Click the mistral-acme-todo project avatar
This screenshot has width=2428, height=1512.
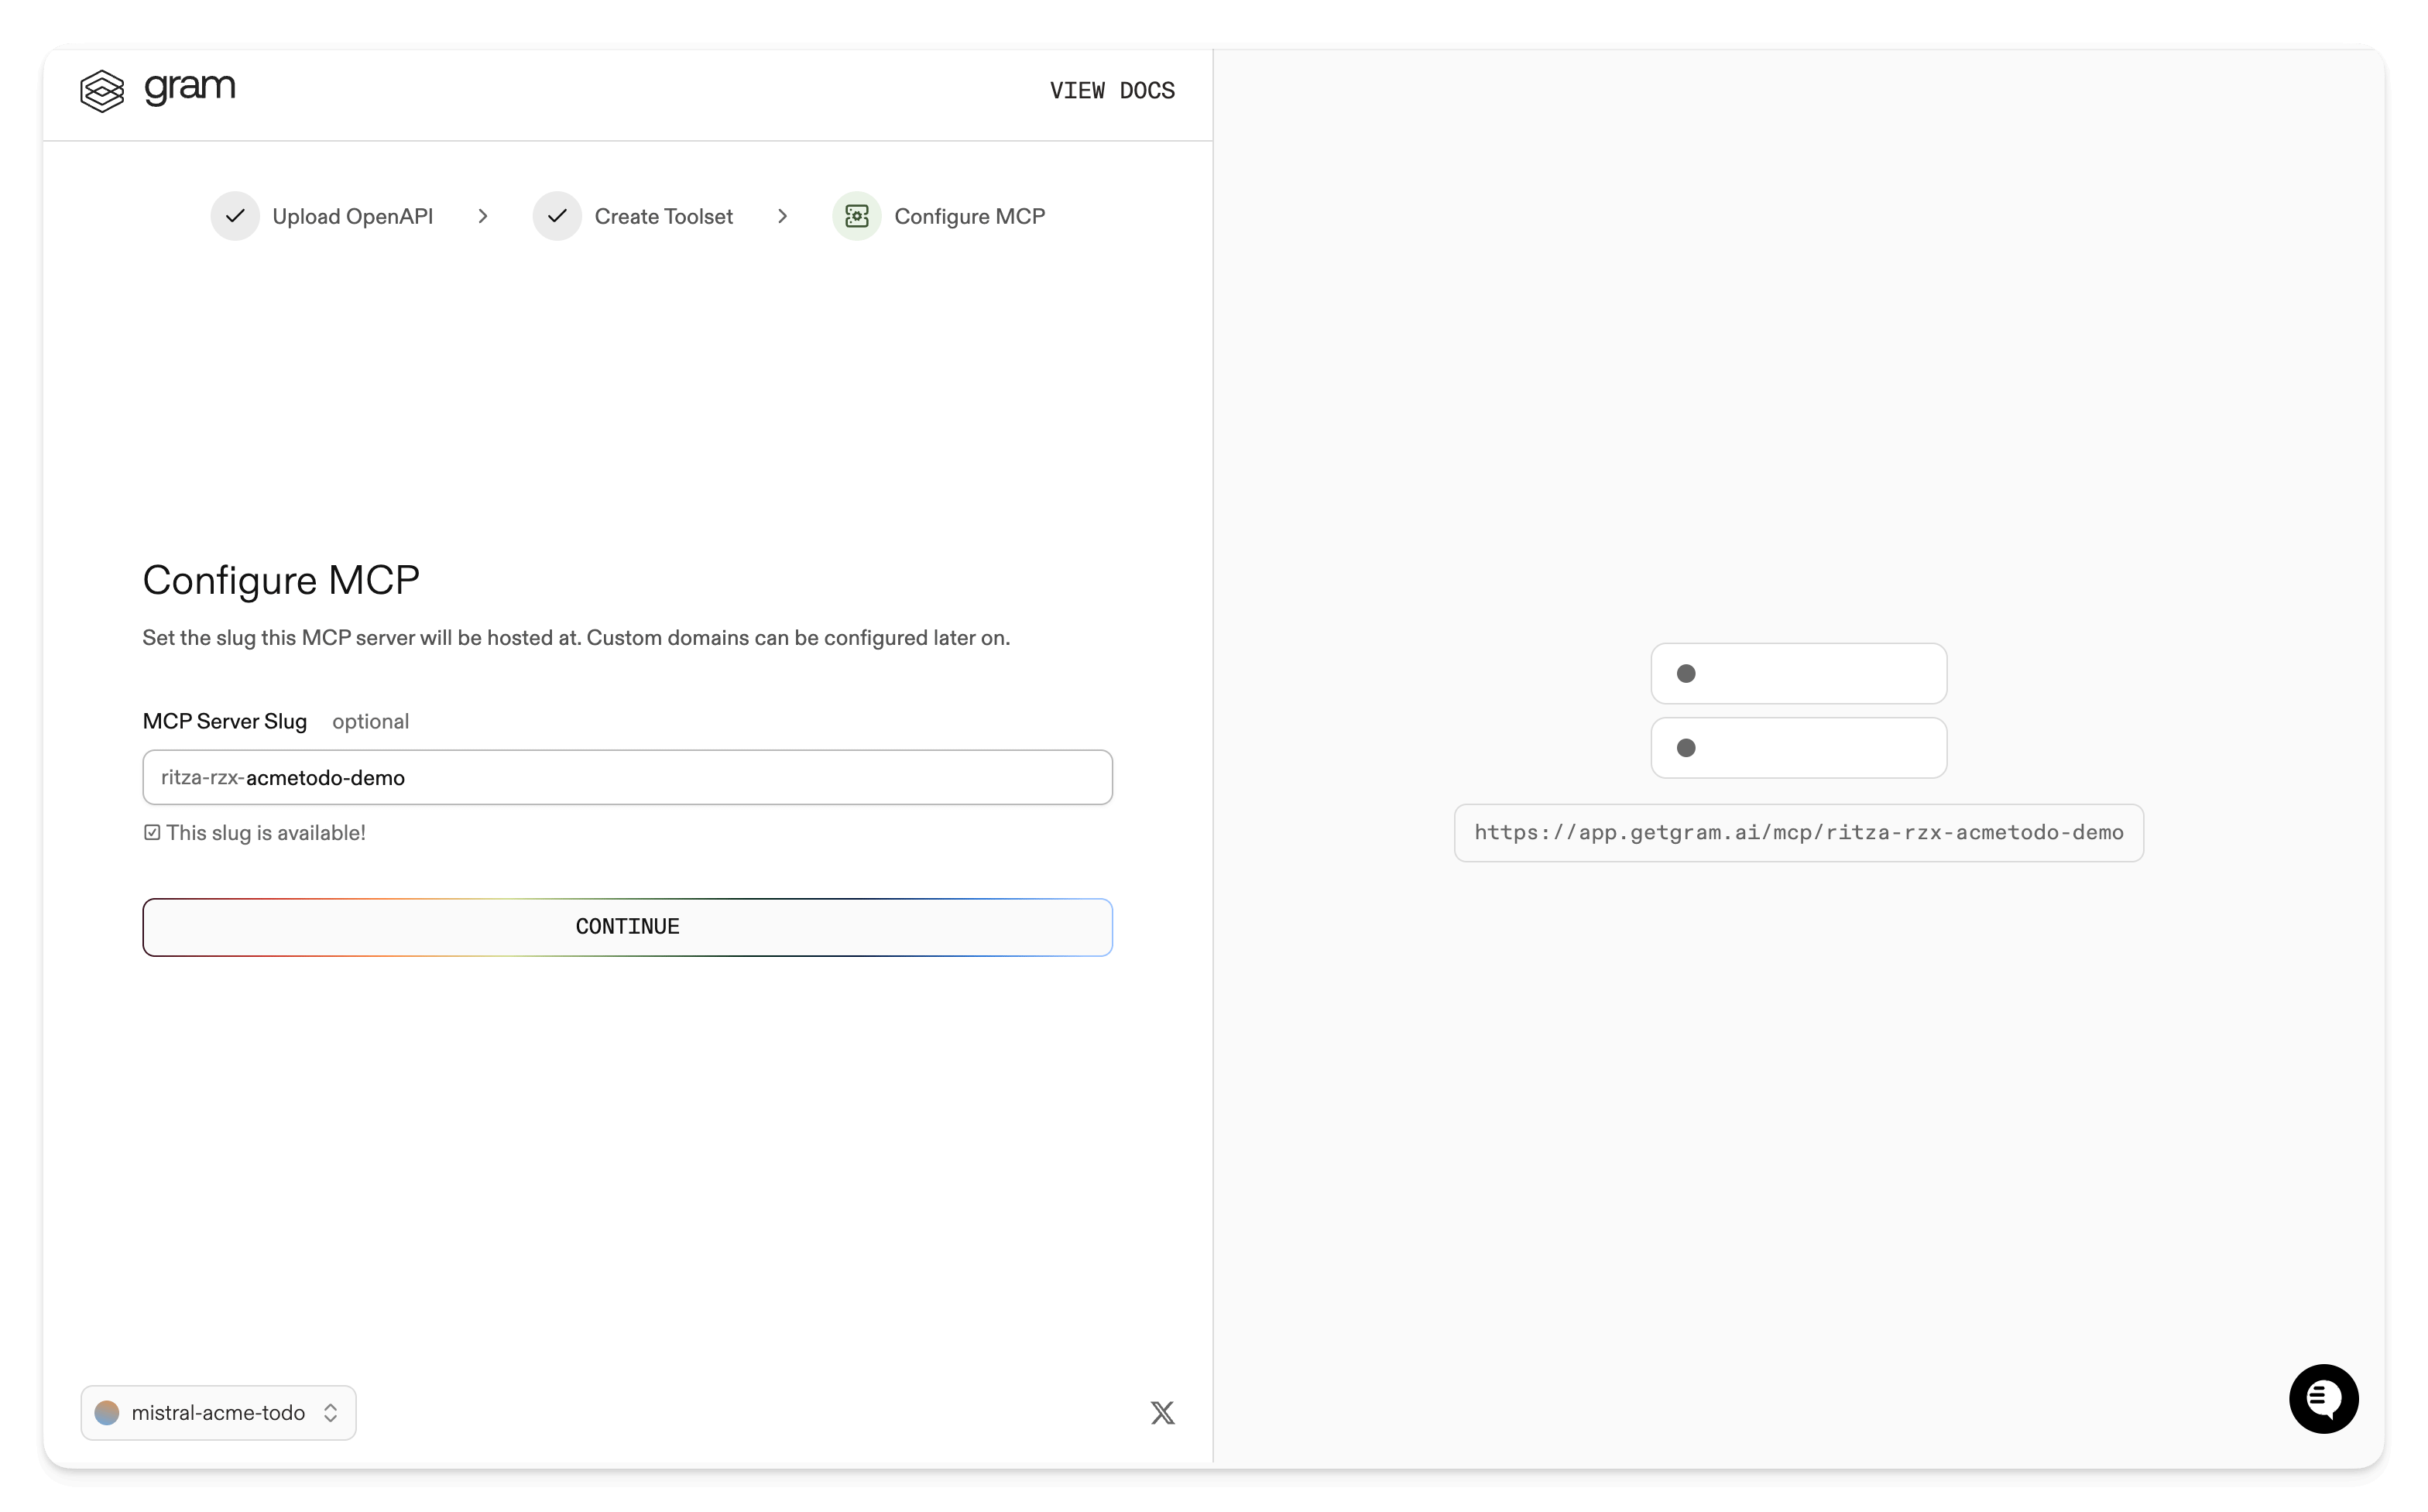click(x=107, y=1412)
